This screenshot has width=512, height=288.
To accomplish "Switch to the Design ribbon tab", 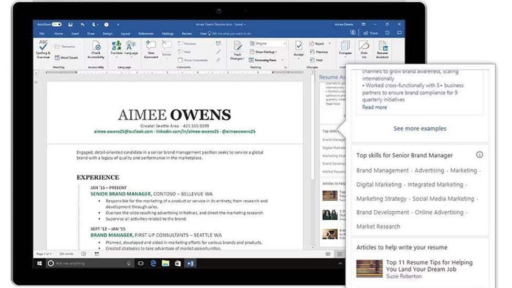I will 108,33.
